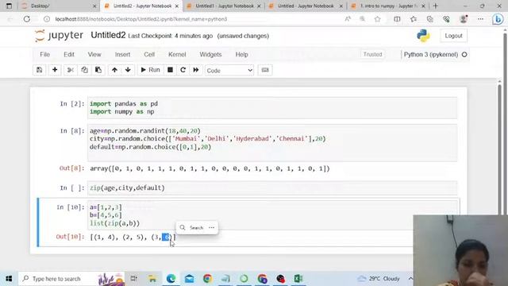The width and height of the screenshot is (508, 286).
Task: Switch to Untitled1 Jupyter Notebook tab
Action: click(224, 6)
